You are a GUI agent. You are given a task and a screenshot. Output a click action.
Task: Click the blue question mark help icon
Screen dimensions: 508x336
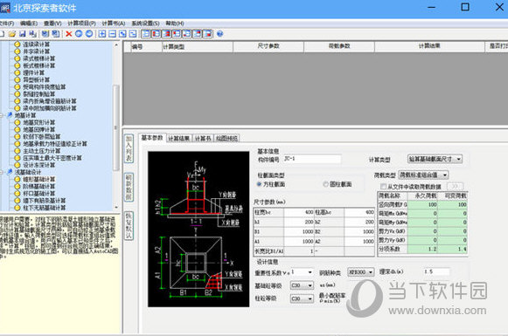click(x=220, y=34)
